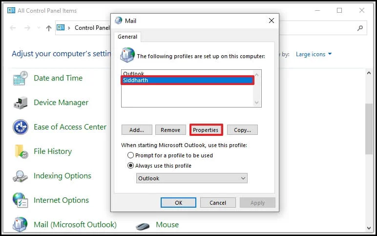Image resolution: width=377 pixels, height=236 pixels.
Task: Open the Outlook default profile dropdown
Action: (x=191, y=178)
